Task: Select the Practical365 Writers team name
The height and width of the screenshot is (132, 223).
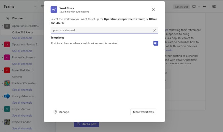Action: (x=24, y=83)
